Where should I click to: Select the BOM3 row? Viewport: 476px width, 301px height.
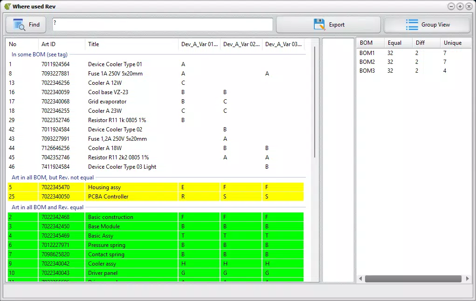(x=414, y=71)
